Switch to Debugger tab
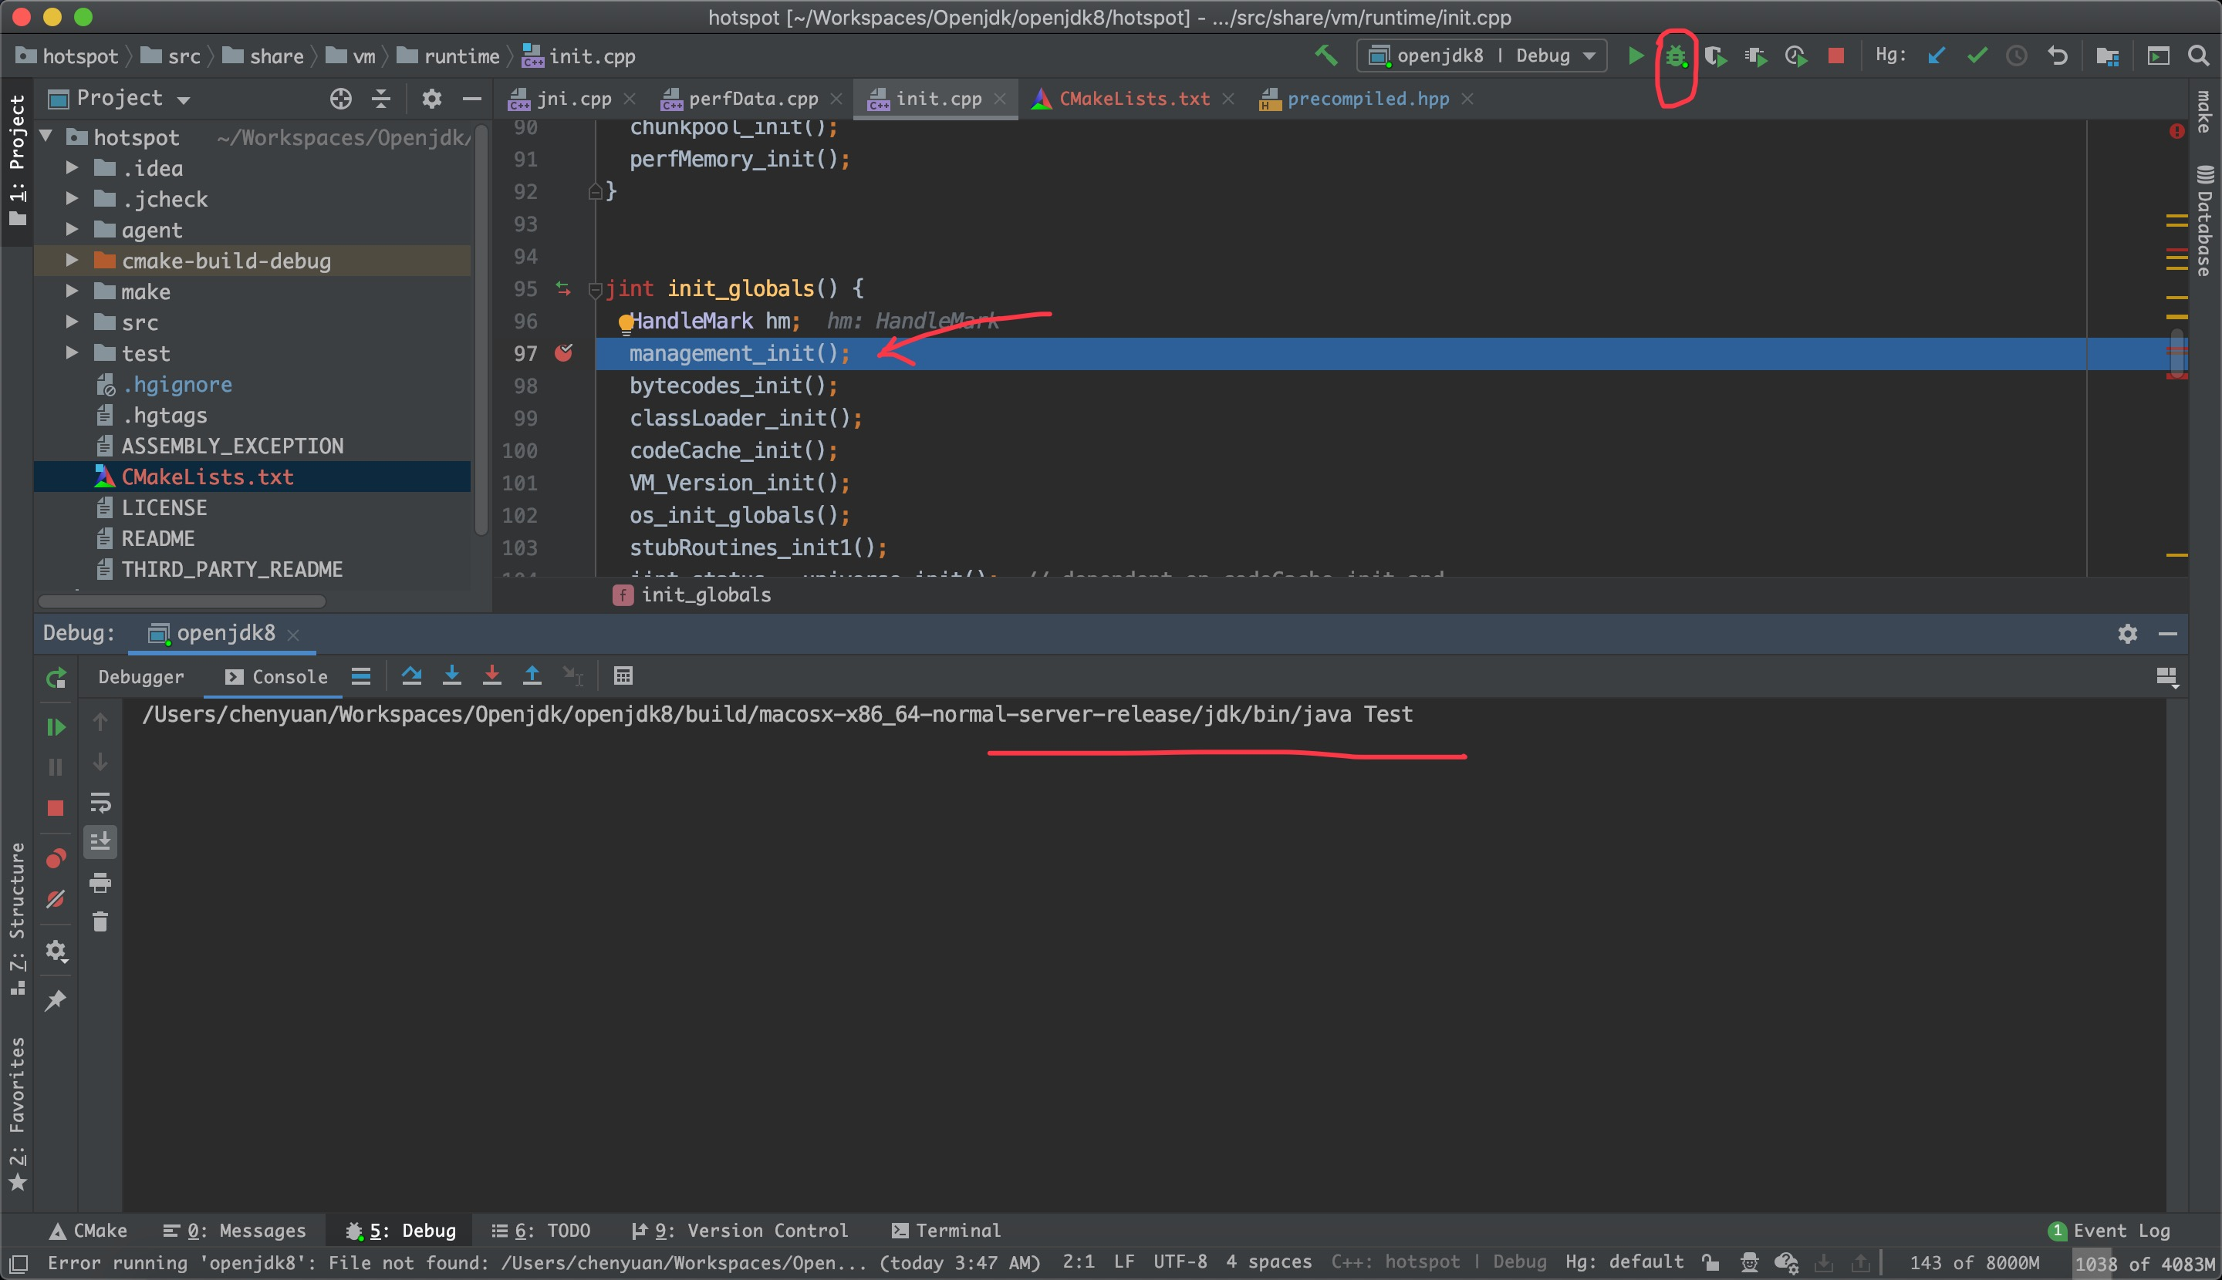Viewport: 2222px width, 1280px height. pyautogui.click(x=140, y=677)
